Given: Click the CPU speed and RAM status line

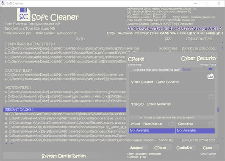Looking at the screenshot, I should coord(165,33).
